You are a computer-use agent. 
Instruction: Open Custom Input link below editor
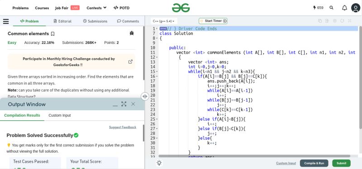(286, 163)
